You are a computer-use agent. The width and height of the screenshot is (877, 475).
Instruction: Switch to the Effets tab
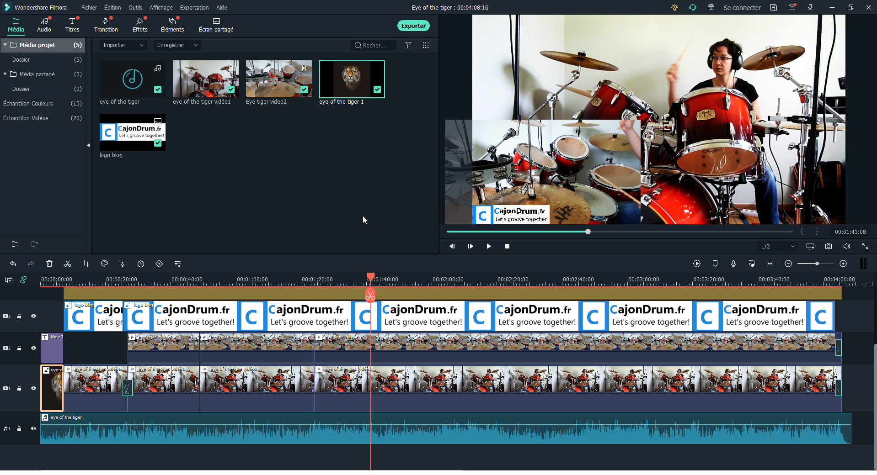tap(140, 26)
